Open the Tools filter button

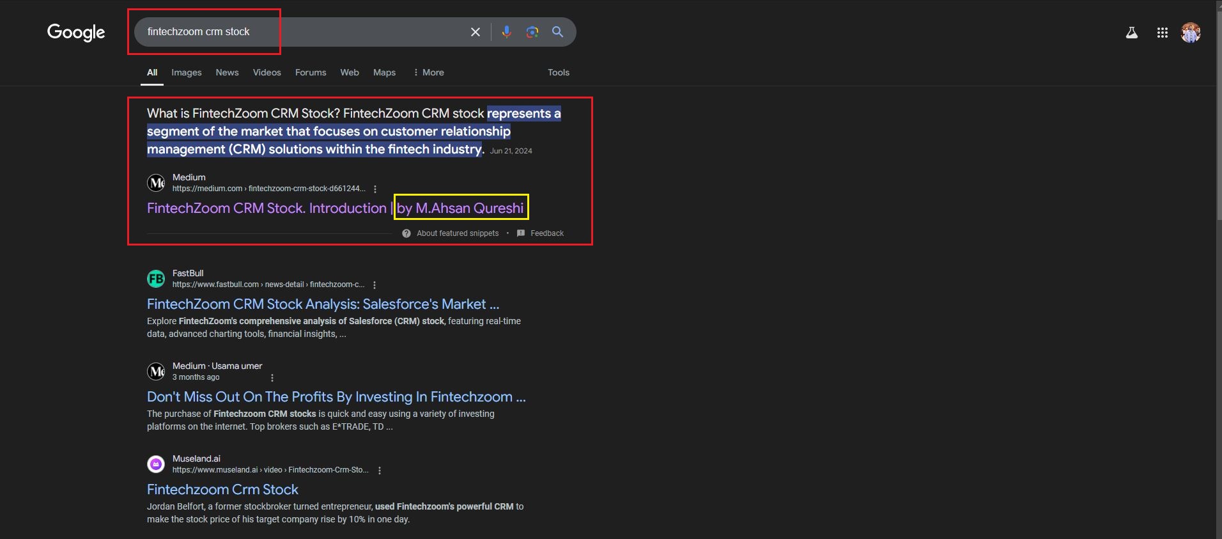pyautogui.click(x=558, y=72)
